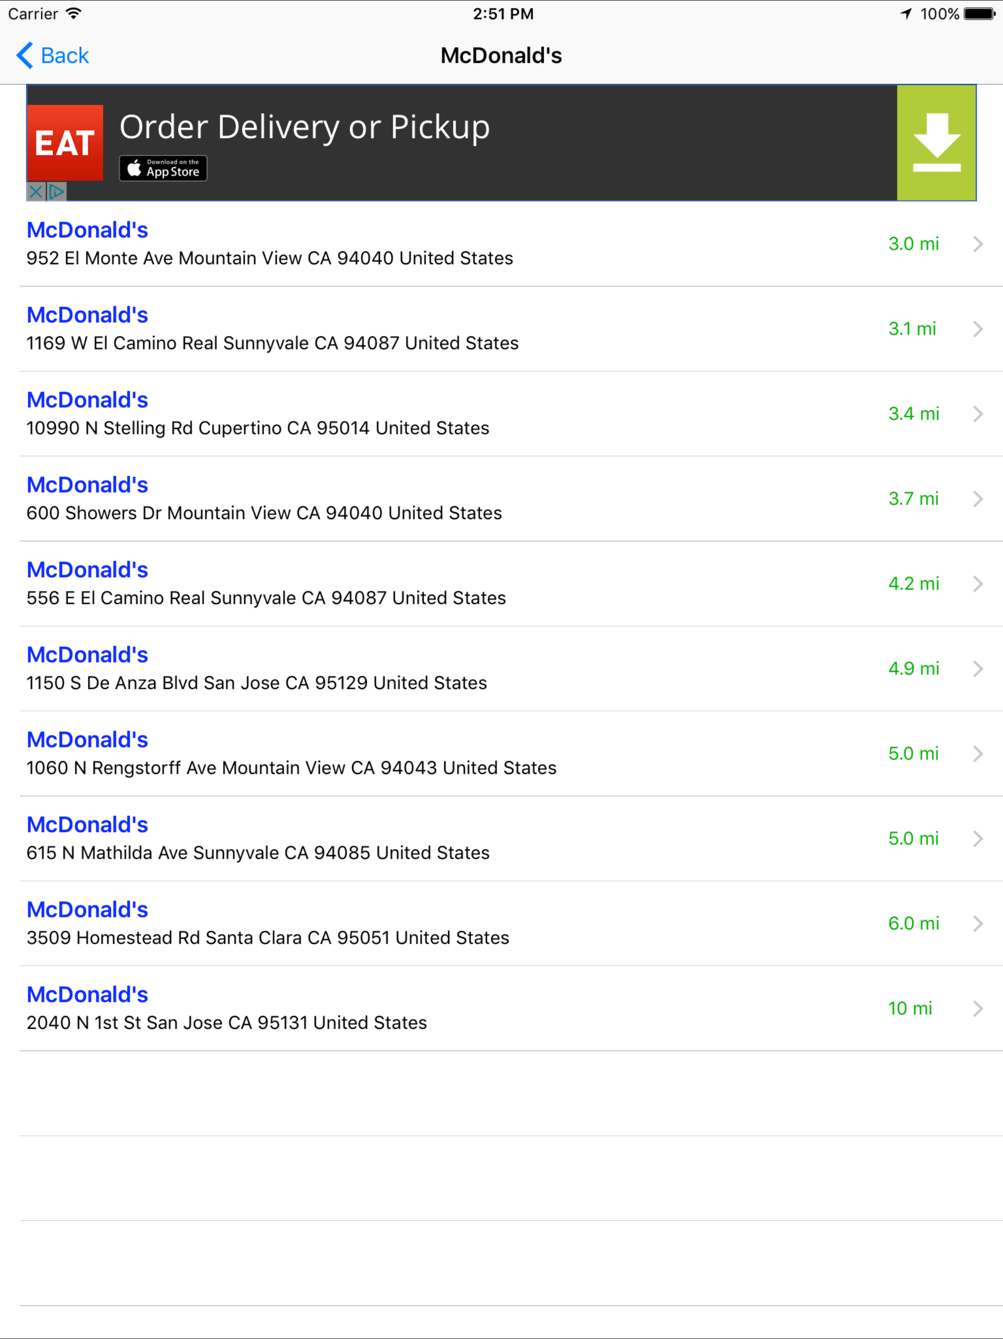Select the 4.2 mi distance label
Viewport: 1003px width, 1339px height.
pyautogui.click(x=913, y=584)
